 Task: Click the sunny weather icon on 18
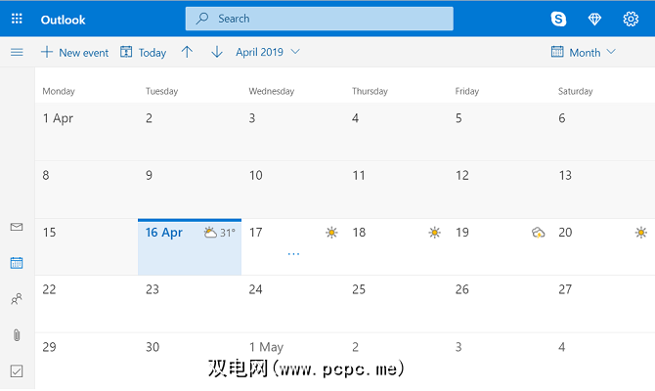(x=434, y=233)
